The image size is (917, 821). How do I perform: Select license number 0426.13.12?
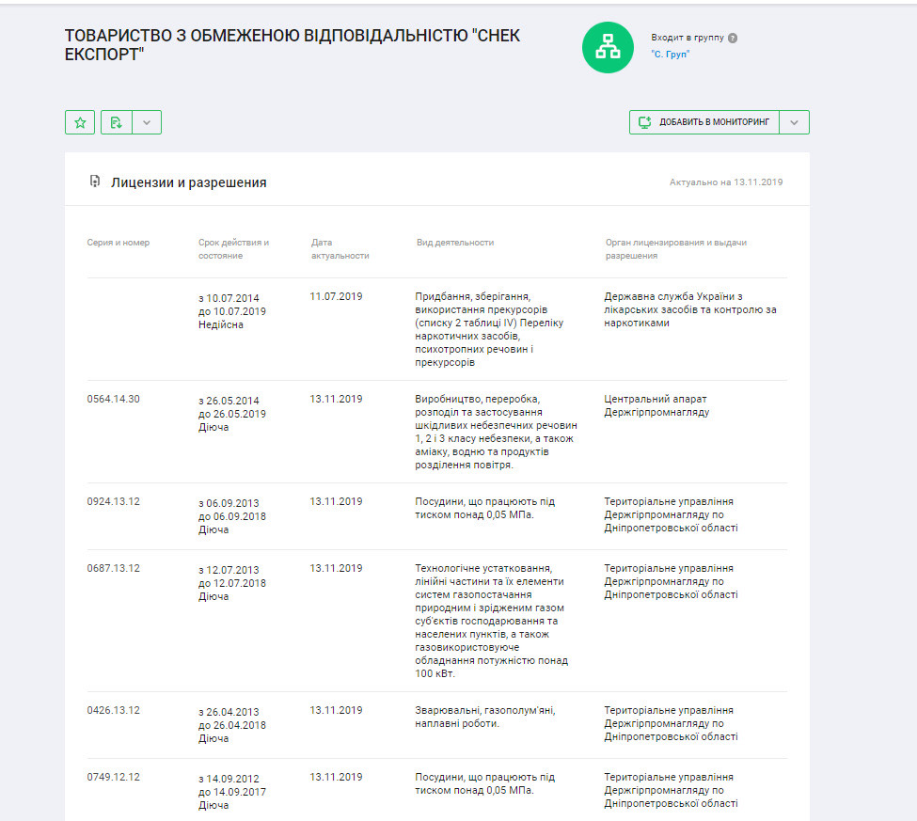(x=114, y=710)
